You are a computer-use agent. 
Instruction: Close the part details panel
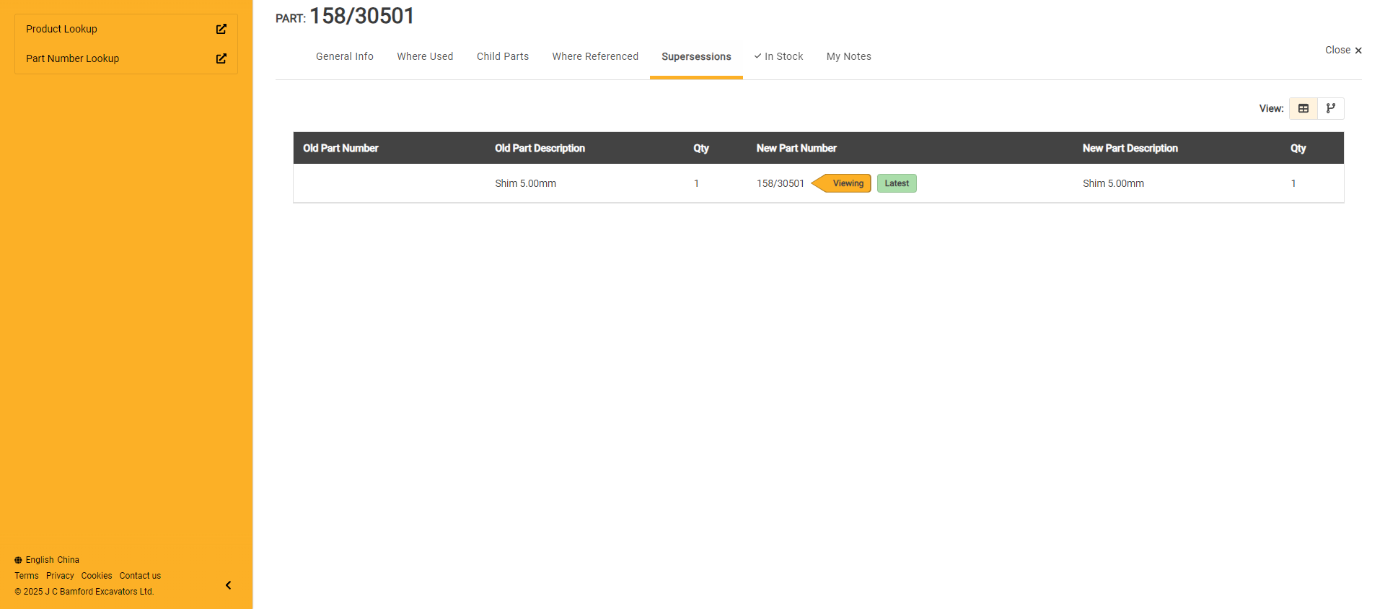tap(1342, 50)
